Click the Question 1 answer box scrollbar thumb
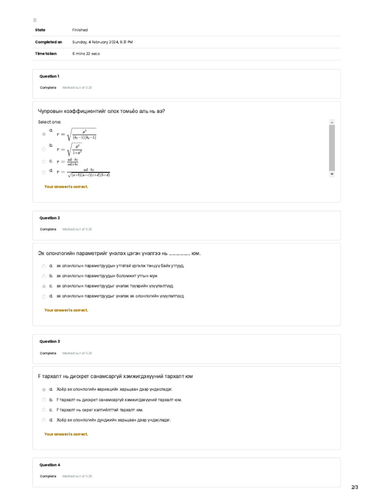 (332, 147)
